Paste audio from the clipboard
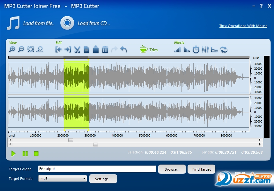274x191 pixels. [96, 49]
